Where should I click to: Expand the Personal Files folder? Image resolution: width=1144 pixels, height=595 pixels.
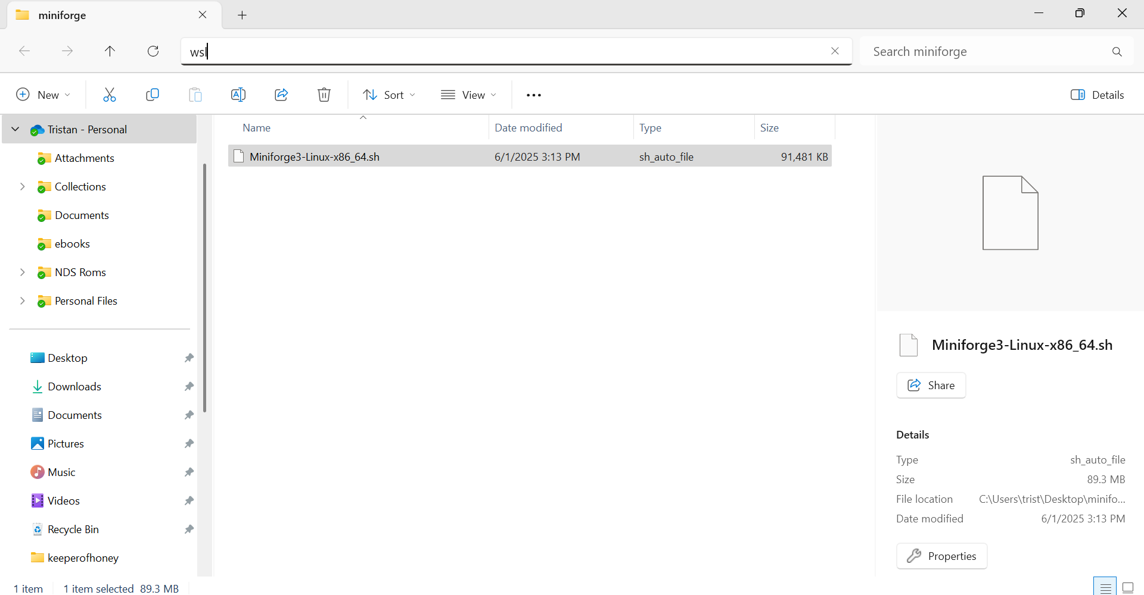click(23, 300)
